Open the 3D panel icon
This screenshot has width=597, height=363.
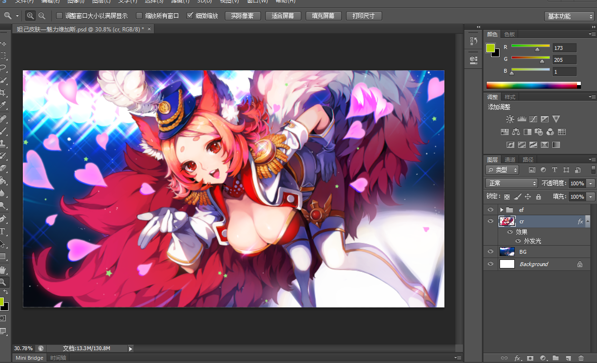pos(473,60)
